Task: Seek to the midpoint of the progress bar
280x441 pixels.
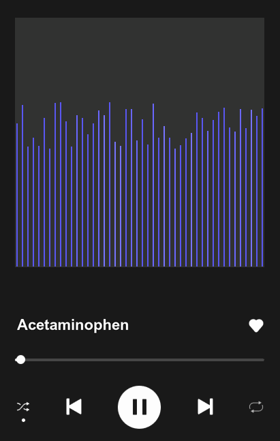Action: (140, 360)
